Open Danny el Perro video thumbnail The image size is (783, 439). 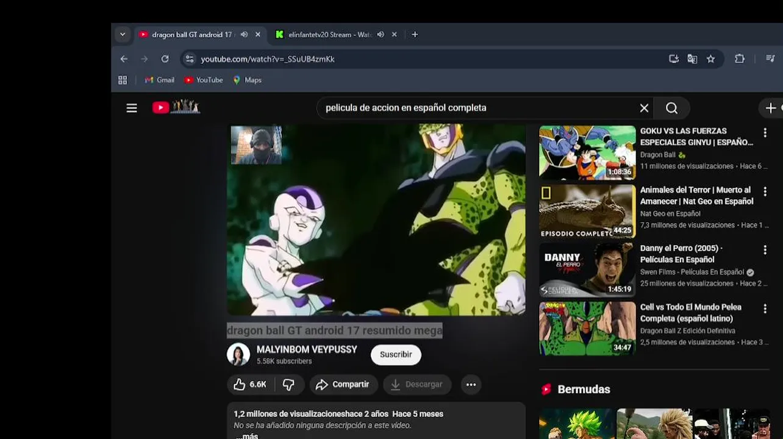pos(587,270)
